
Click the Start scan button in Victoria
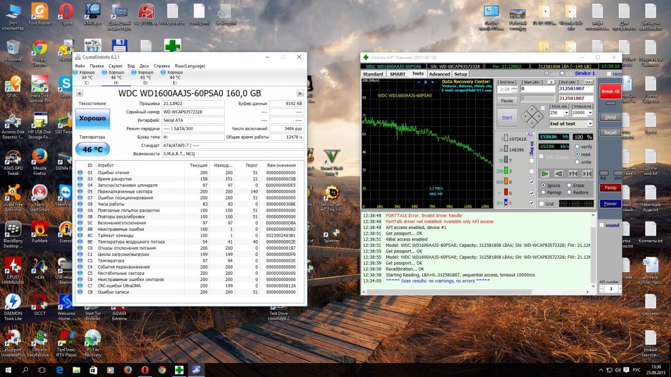tap(507, 118)
